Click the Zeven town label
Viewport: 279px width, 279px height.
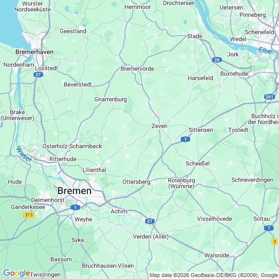(159, 126)
